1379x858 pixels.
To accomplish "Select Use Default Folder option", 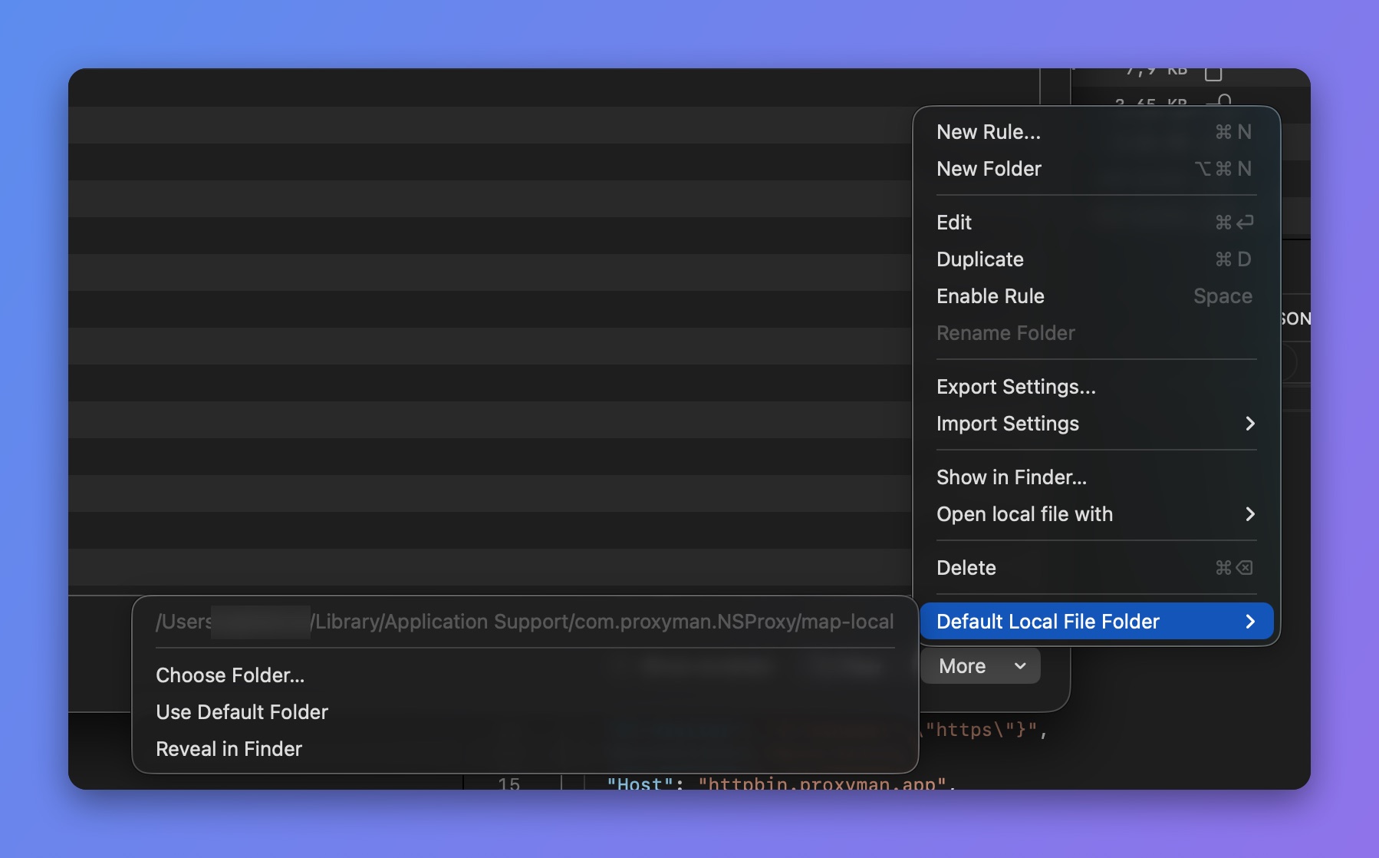I will pyautogui.click(x=525, y=712).
